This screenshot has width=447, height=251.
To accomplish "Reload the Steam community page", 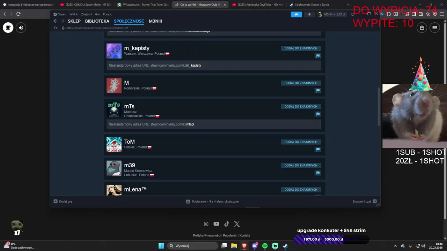I will (56, 28).
